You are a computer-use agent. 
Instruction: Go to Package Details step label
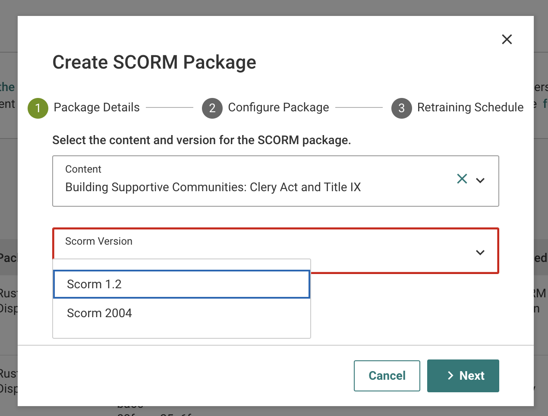click(x=97, y=107)
